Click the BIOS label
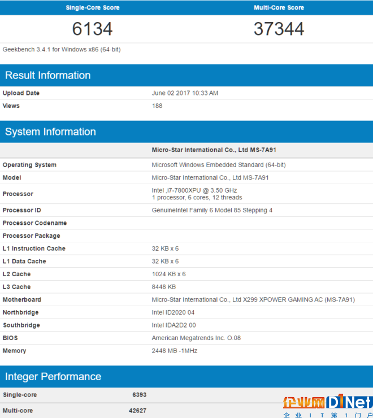This screenshot has height=418, width=373. [10, 338]
